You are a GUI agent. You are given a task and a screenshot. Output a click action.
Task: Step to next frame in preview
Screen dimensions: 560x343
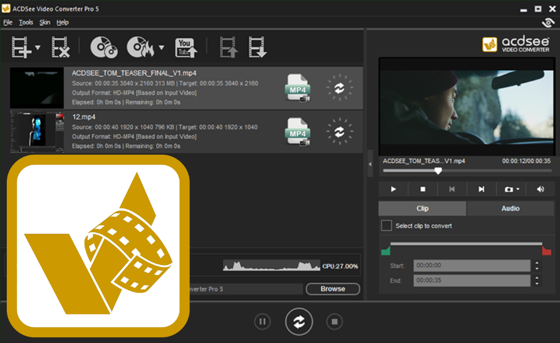tap(481, 189)
